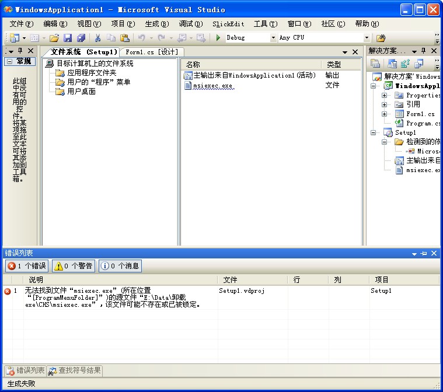Open the Solution Explorer window options dropdown
Screen dimensions: 443x392
tap(414, 51)
